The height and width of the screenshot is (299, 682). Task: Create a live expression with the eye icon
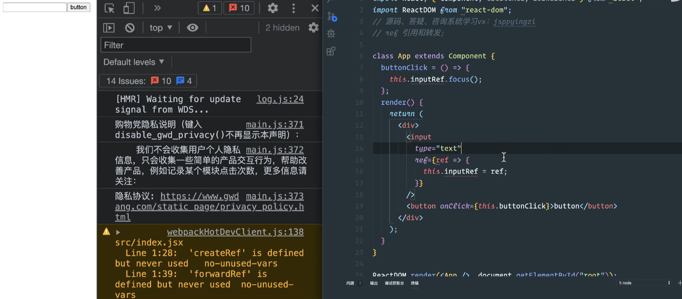(x=193, y=28)
